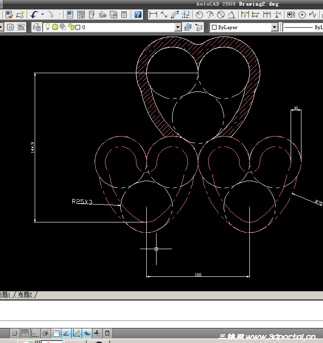
Task: Toggle layer 0 freeze sun icon
Action: tap(55, 27)
